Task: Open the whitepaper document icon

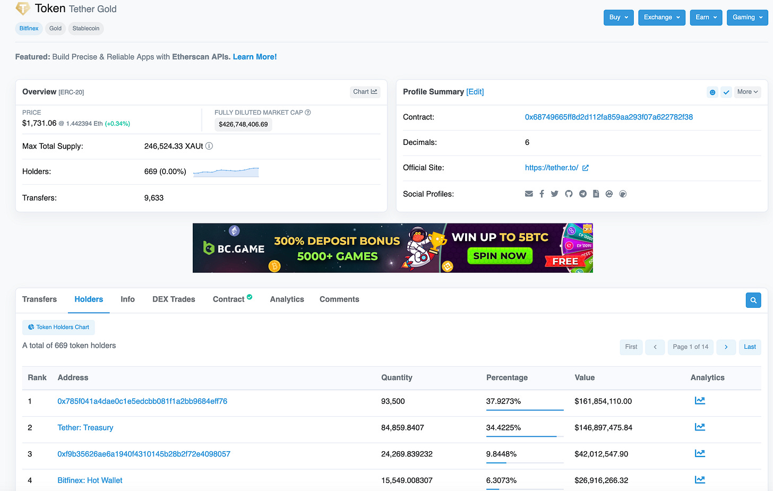Action: tap(596, 194)
